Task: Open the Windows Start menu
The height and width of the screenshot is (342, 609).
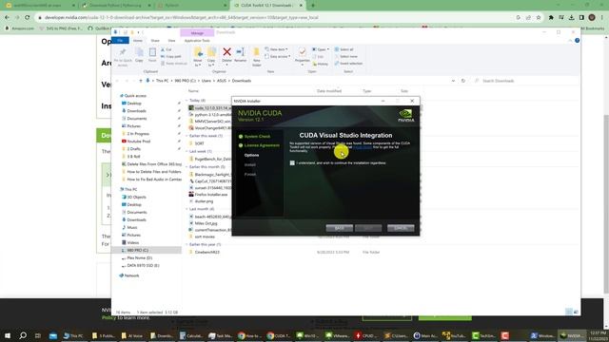Action: (x=8, y=335)
